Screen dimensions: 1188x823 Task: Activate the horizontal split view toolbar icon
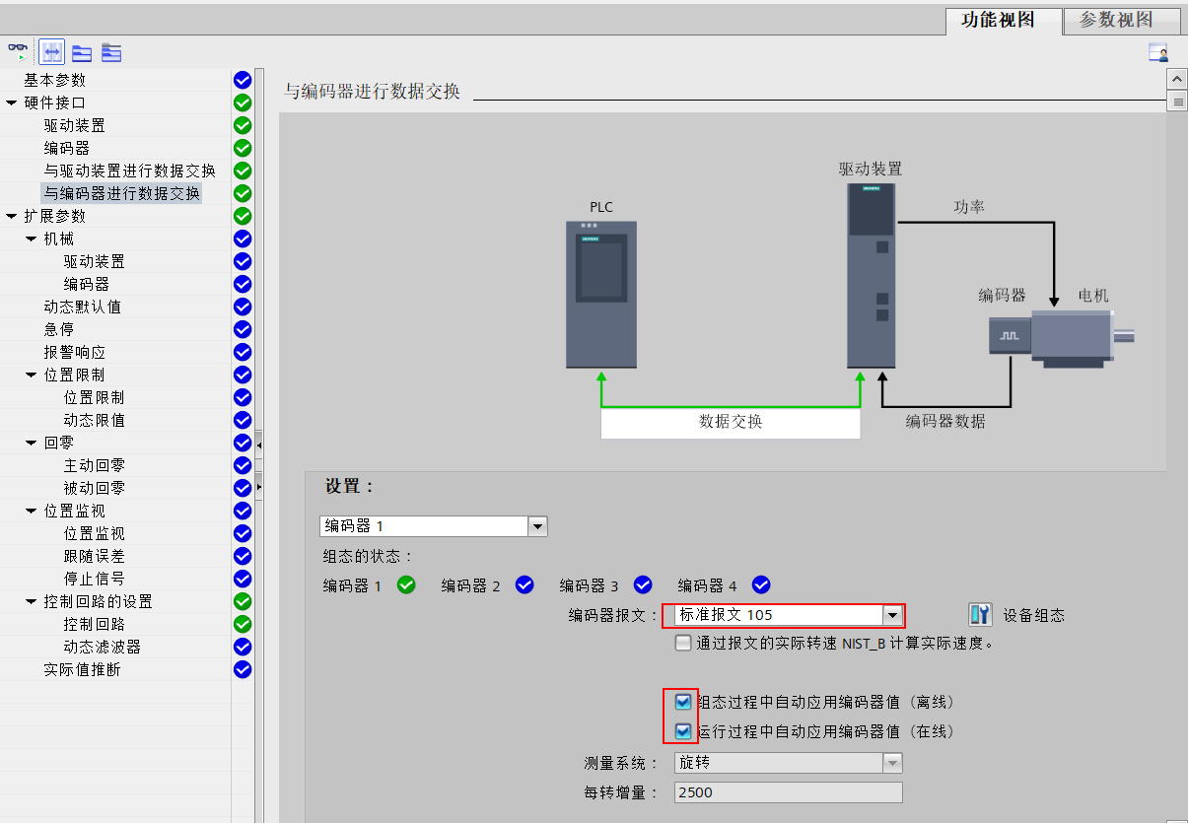coord(51,51)
